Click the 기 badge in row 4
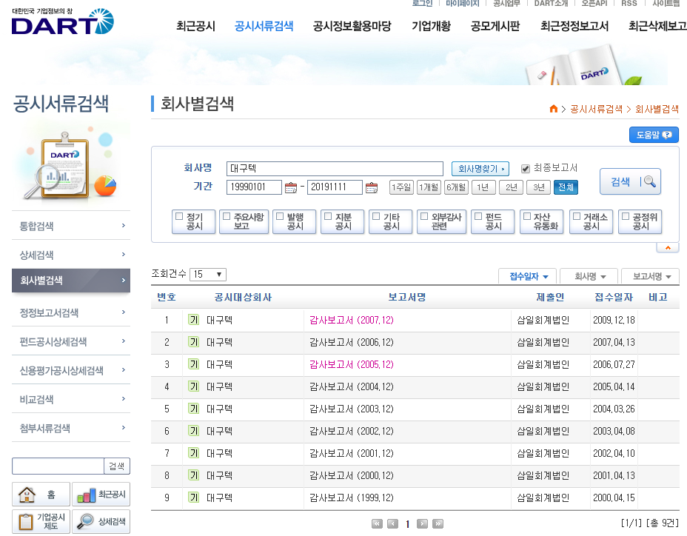Screen dimensions: 687x536 click(x=194, y=386)
